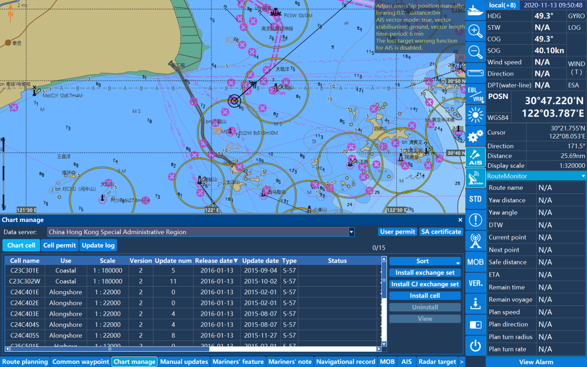This screenshot has width=587, height=367.
Task: Select cell row C23C302W
Action: pyautogui.click(x=192, y=281)
